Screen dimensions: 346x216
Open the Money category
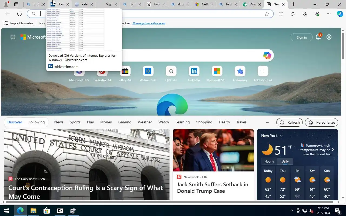(106, 122)
